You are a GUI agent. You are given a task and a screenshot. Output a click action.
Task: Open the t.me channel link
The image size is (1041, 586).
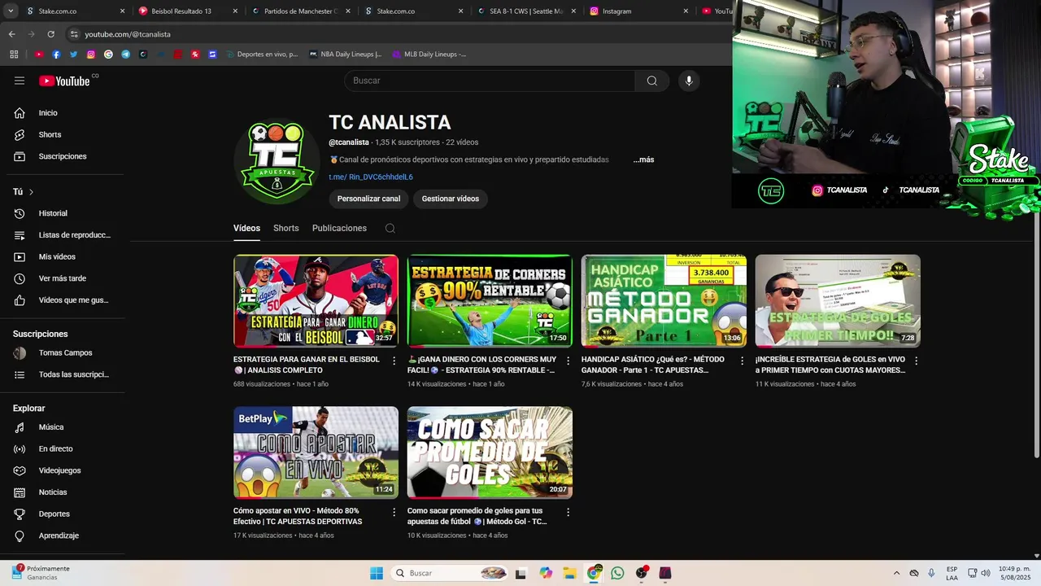tap(371, 177)
